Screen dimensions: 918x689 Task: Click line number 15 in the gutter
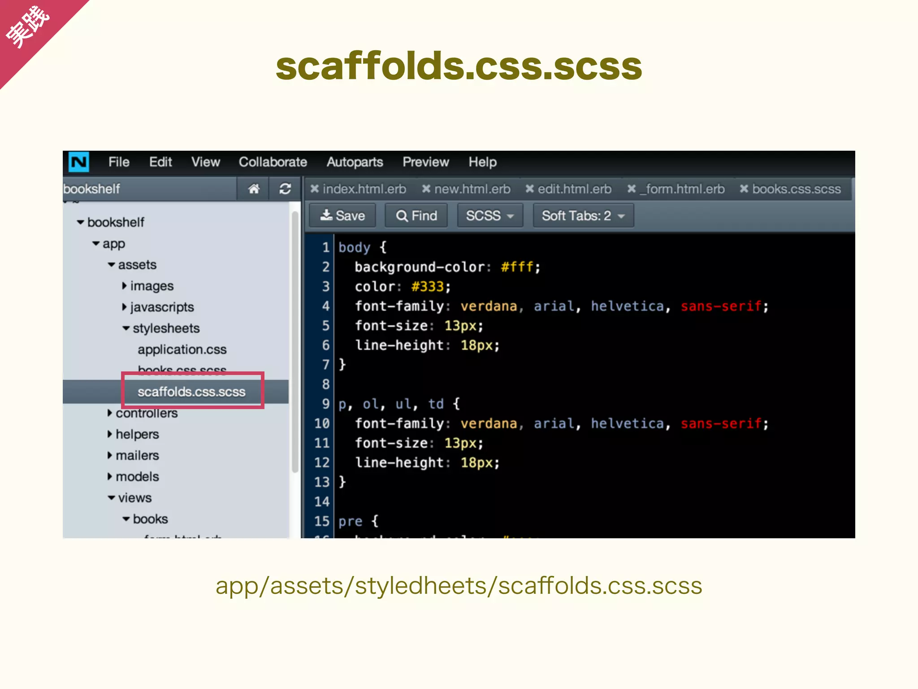(322, 521)
